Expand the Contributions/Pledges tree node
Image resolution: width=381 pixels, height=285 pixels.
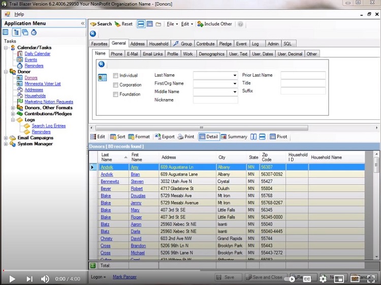13,114
